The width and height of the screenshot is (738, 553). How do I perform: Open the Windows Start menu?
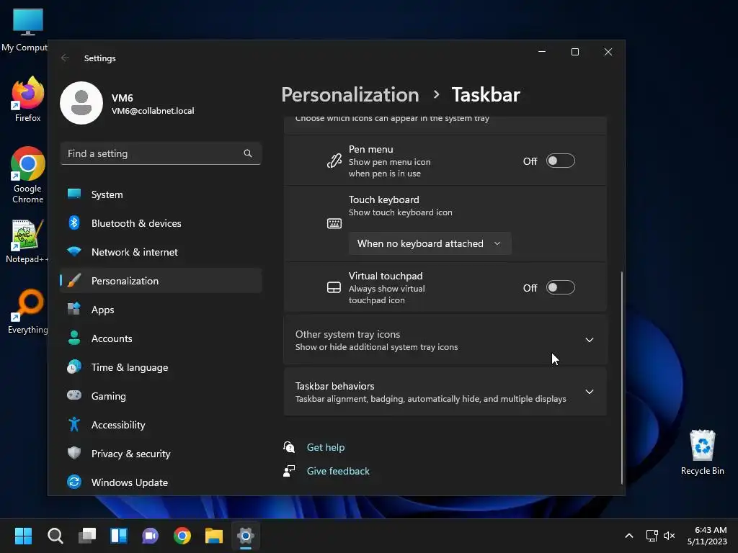pyautogui.click(x=23, y=536)
